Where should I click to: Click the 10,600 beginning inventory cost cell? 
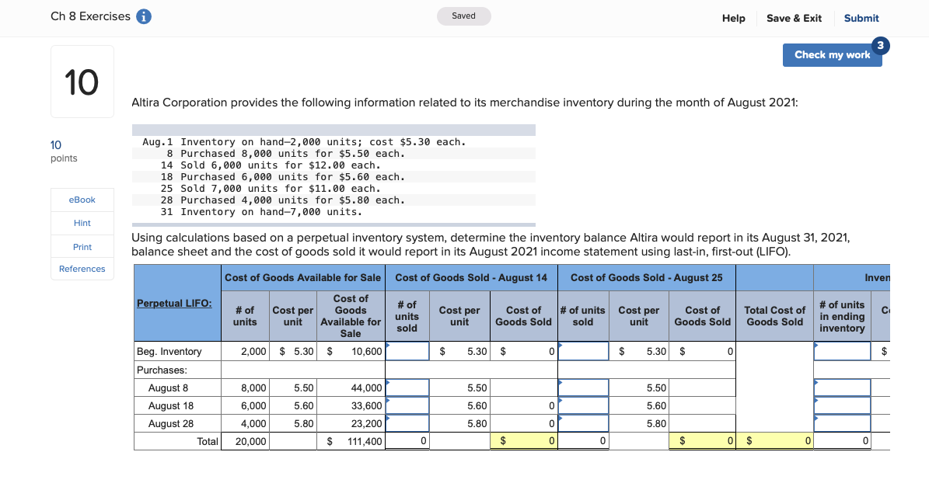point(351,351)
